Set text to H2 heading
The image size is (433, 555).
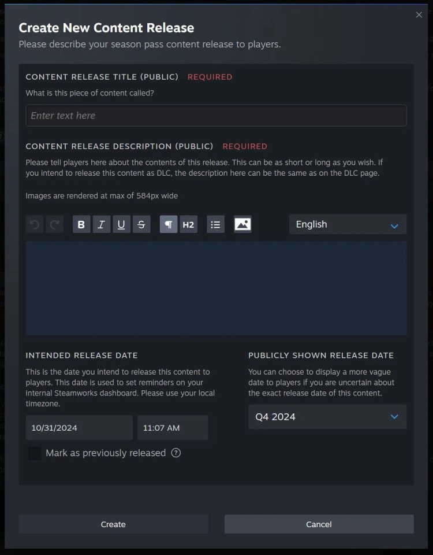188,224
